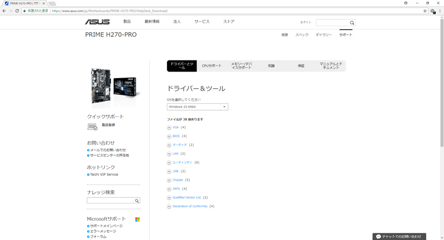Click the browser extension icon next to star
444x240 pixels.
[x=433, y=11]
